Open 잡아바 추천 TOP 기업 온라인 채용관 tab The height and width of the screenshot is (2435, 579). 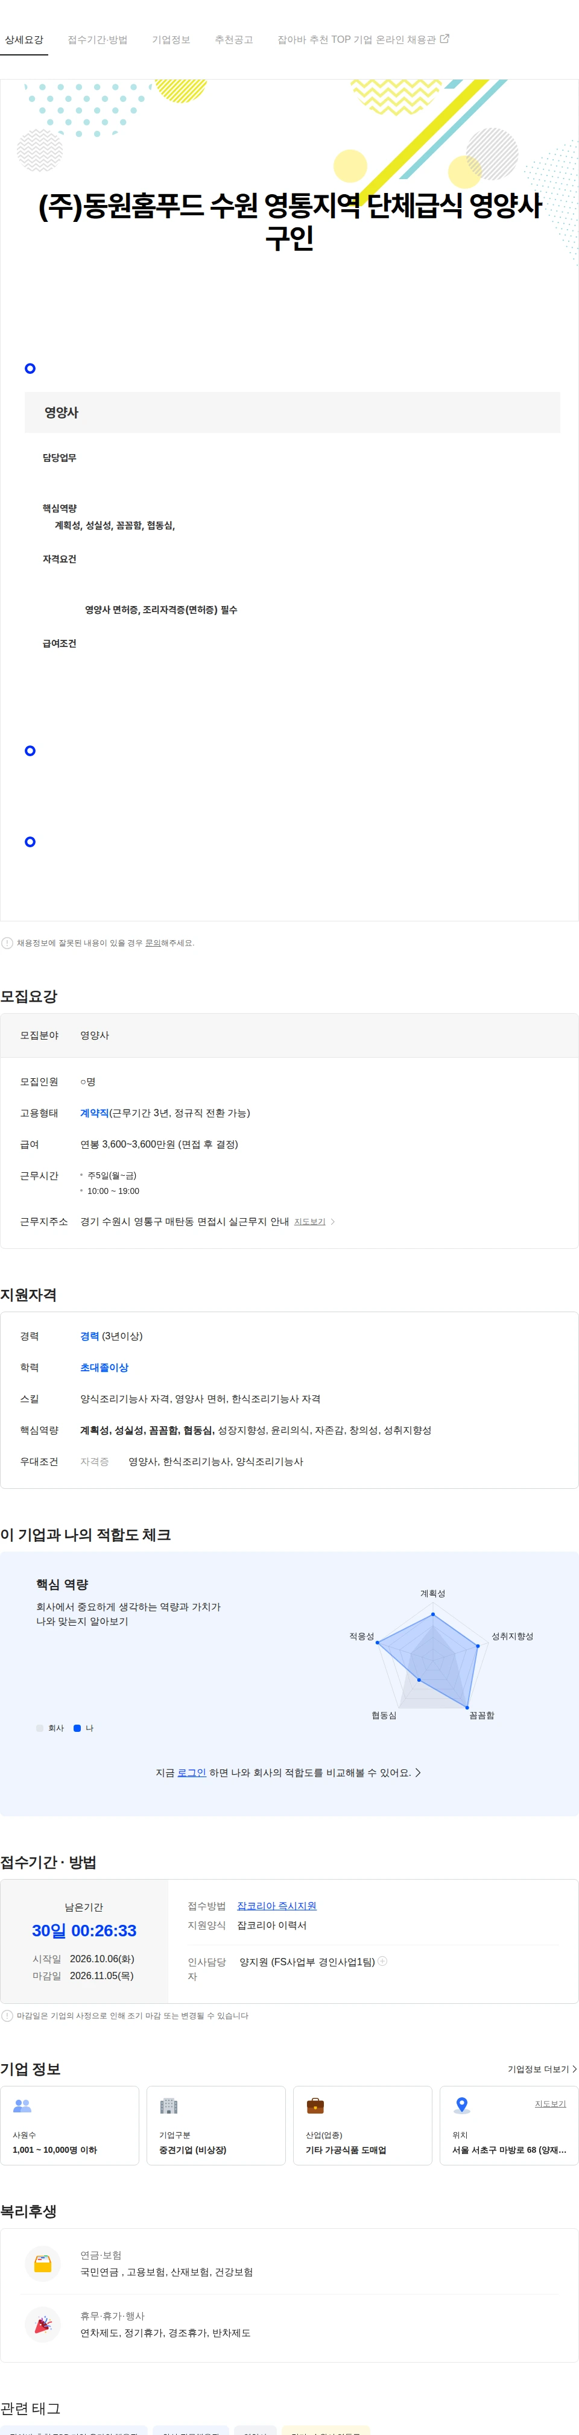pyautogui.click(x=363, y=40)
